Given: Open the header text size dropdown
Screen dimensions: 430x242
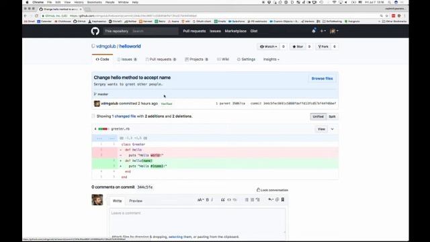Looking at the screenshot, I should click(200, 200).
